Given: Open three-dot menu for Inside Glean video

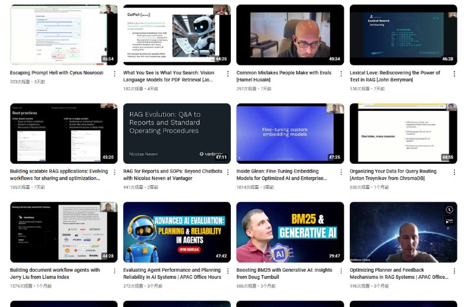Looking at the screenshot, I should pos(341,172).
